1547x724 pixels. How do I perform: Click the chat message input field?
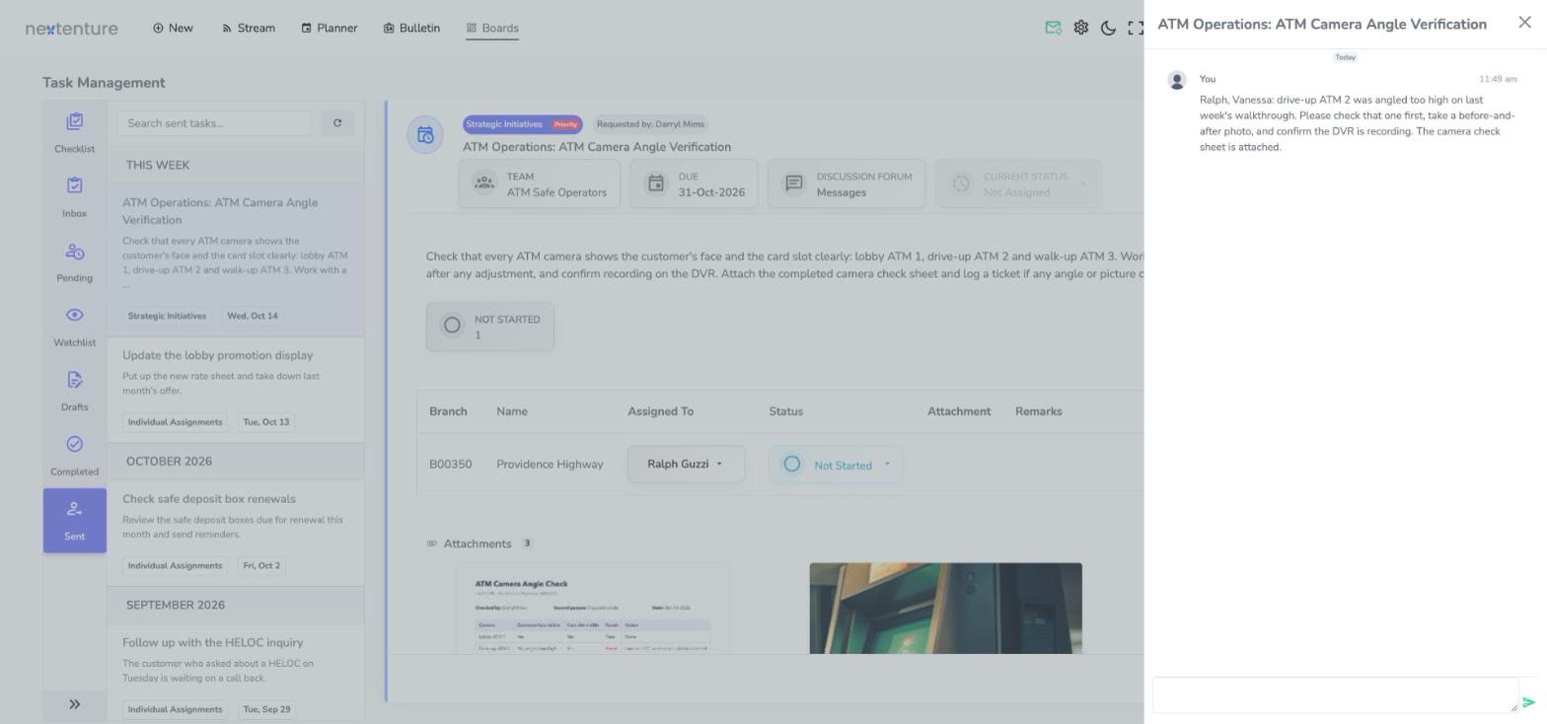coord(1335,695)
